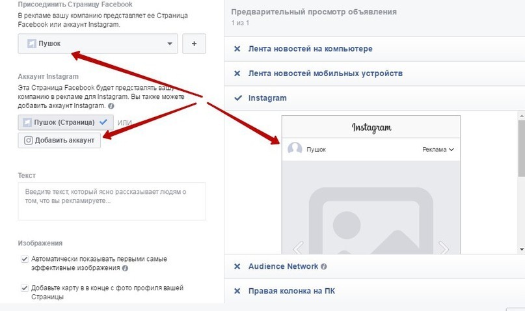This screenshot has width=525, height=311.
Task: Expand Лента новостей на компьютере preview
Action: [x=374, y=49]
